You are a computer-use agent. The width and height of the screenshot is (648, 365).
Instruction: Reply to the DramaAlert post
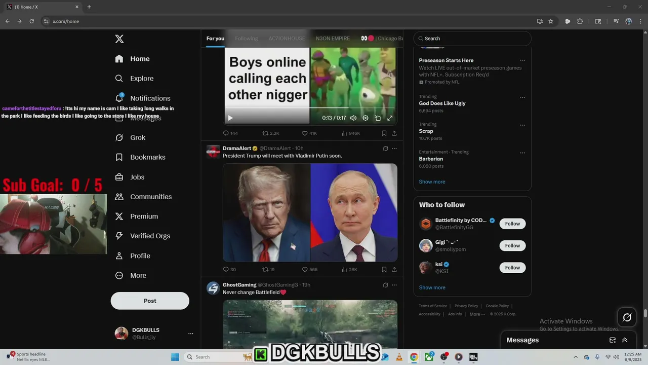tap(229, 270)
